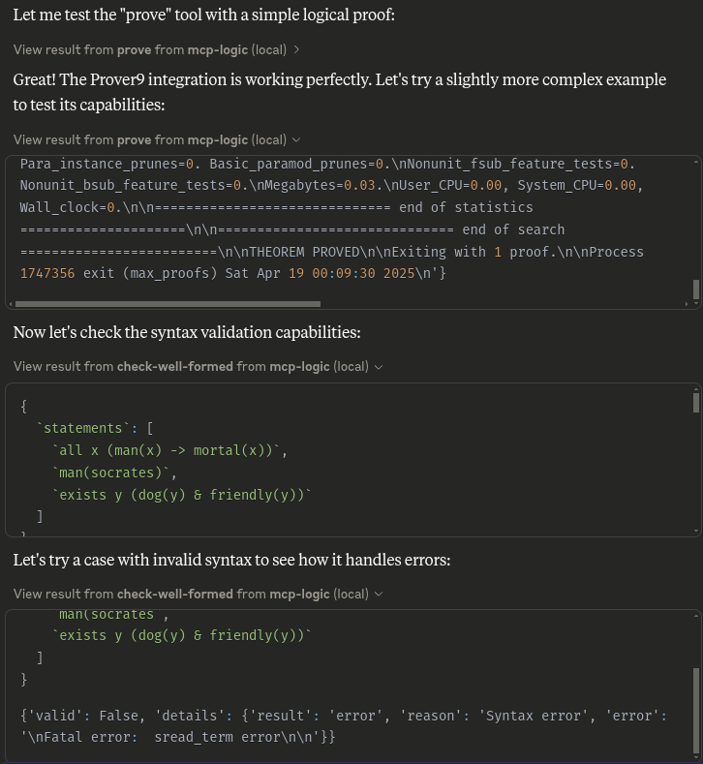Collapse the check-well-formed result under syntax validation heading
The image size is (703, 764).
coord(379,367)
